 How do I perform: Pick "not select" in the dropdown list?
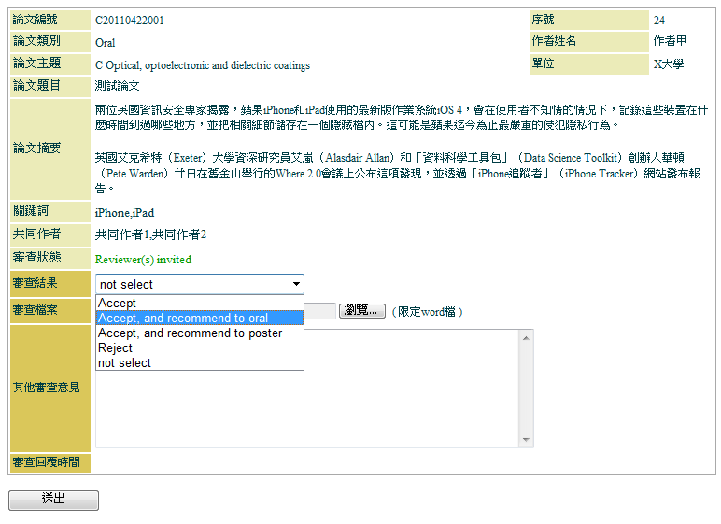point(199,363)
